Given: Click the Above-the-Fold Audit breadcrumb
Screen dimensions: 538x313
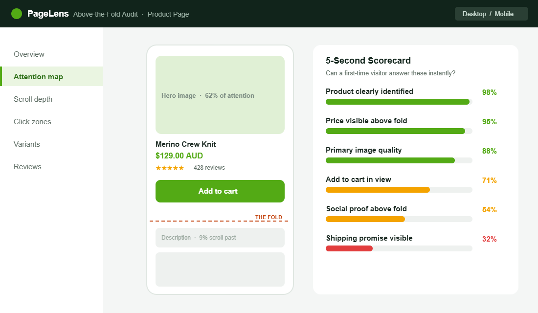Looking at the screenshot, I should (x=105, y=14).
